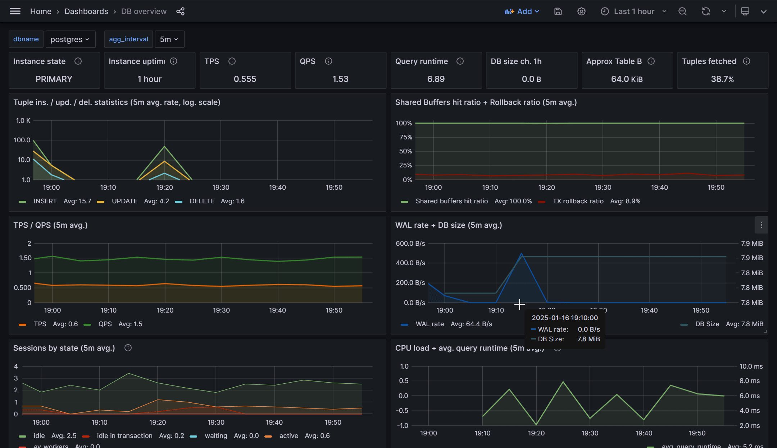777x448 pixels.
Task: Open dashboard settings gear
Action: [x=581, y=11]
